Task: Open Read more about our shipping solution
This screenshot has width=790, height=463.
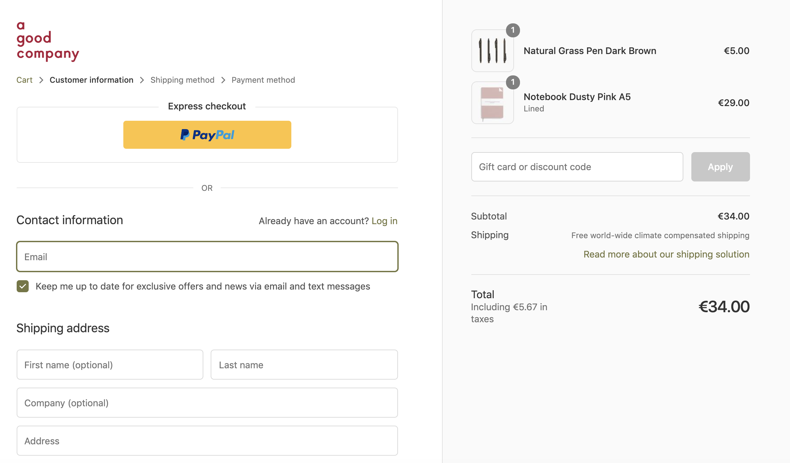Action: click(666, 254)
